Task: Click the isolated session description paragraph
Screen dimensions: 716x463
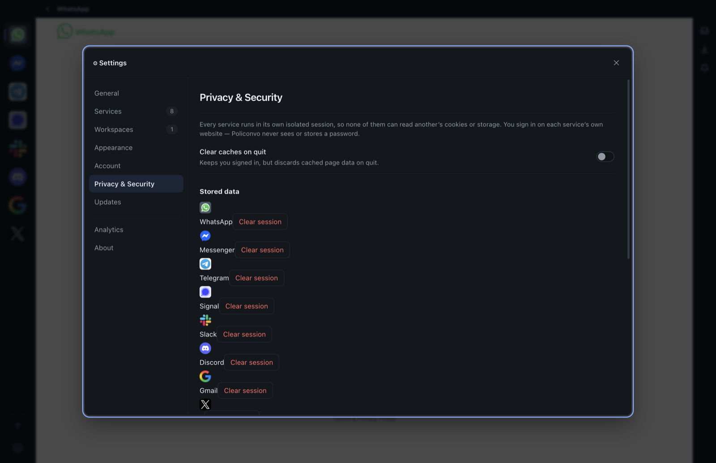Action: click(401, 129)
